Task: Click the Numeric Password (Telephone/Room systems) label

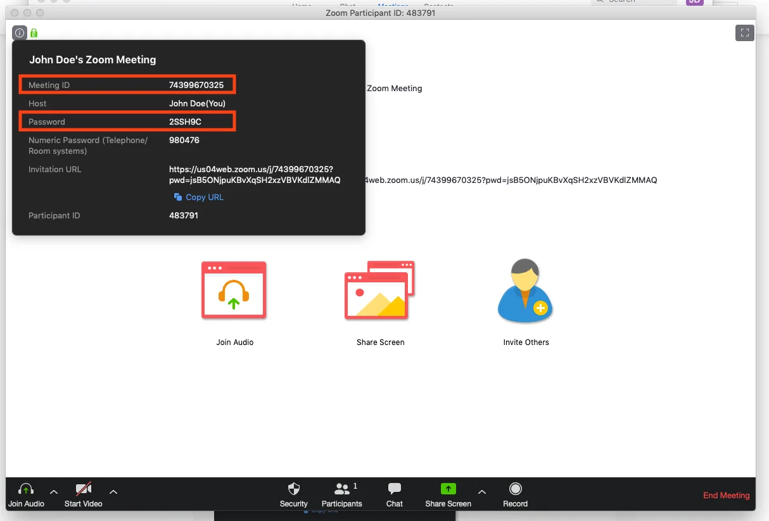Action: [88, 146]
